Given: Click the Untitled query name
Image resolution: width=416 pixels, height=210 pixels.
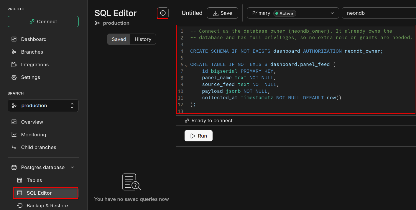Looking at the screenshot, I should [192, 13].
